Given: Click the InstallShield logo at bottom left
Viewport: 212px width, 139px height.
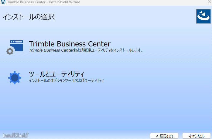Looking at the screenshot, I should coord(16,135).
